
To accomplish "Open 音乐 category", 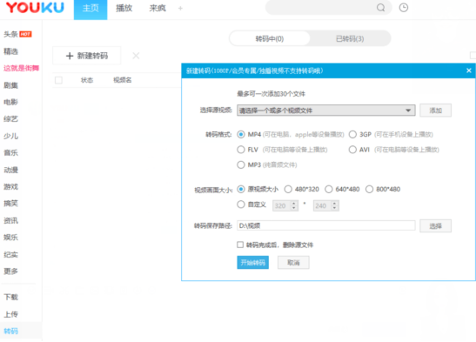I will (11, 152).
